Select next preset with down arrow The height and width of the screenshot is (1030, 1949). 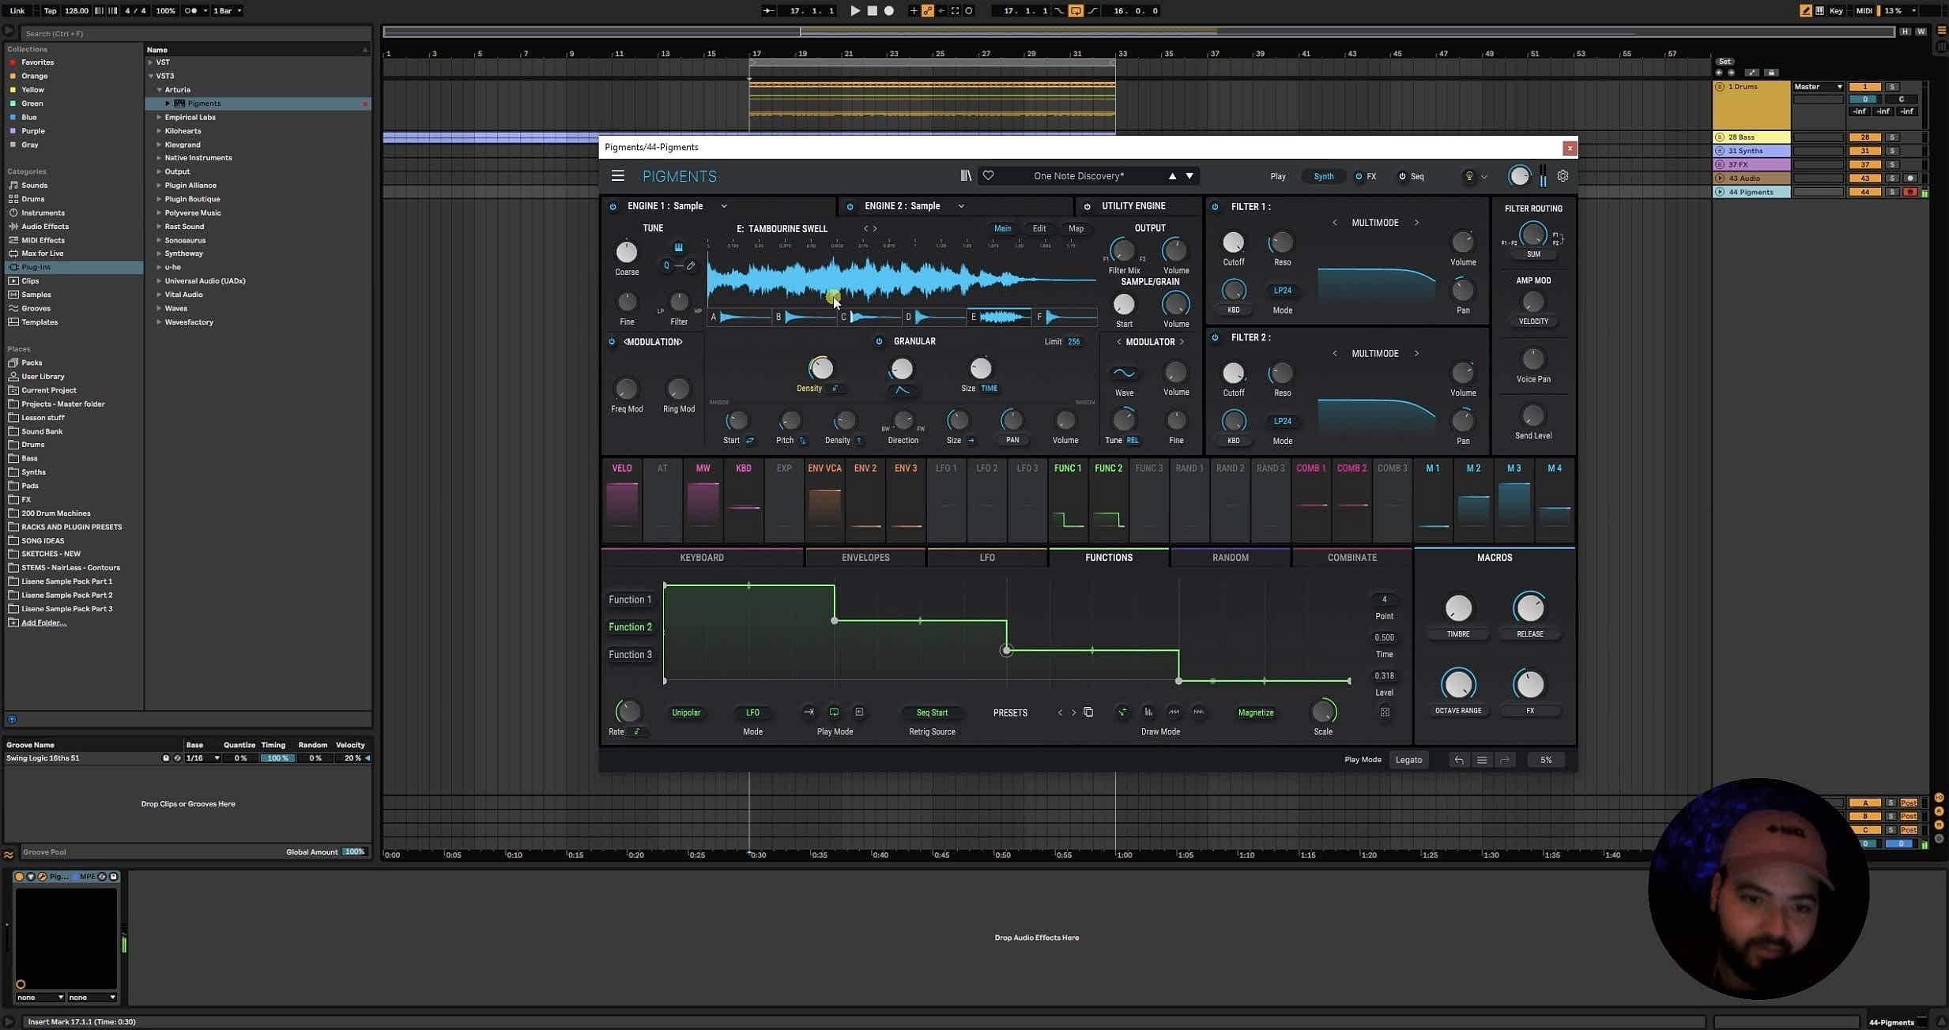click(1189, 176)
